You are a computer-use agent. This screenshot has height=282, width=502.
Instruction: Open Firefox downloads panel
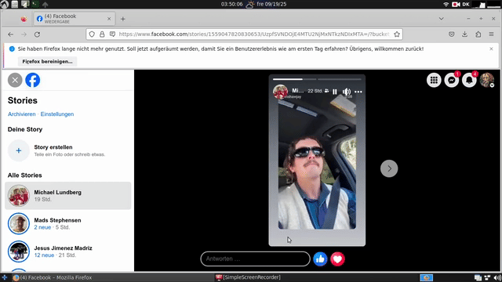tap(464, 34)
